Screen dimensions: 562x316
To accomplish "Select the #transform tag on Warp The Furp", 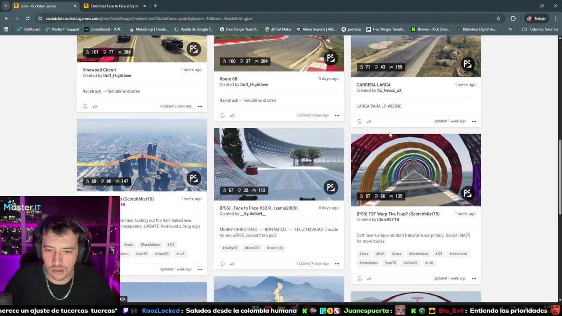I will (368, 263).
